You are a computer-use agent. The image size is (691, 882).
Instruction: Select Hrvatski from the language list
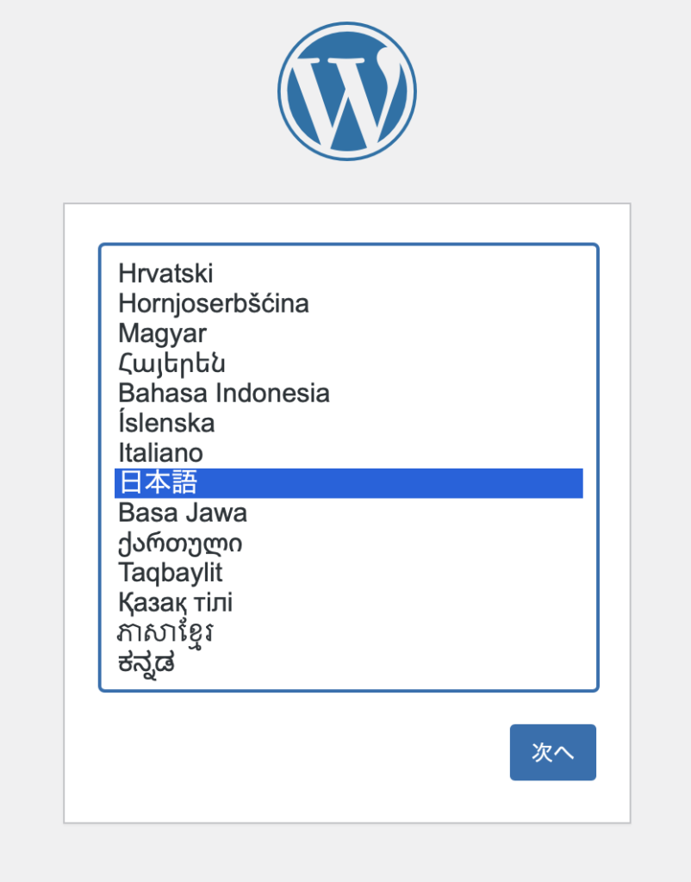[166, 274]
